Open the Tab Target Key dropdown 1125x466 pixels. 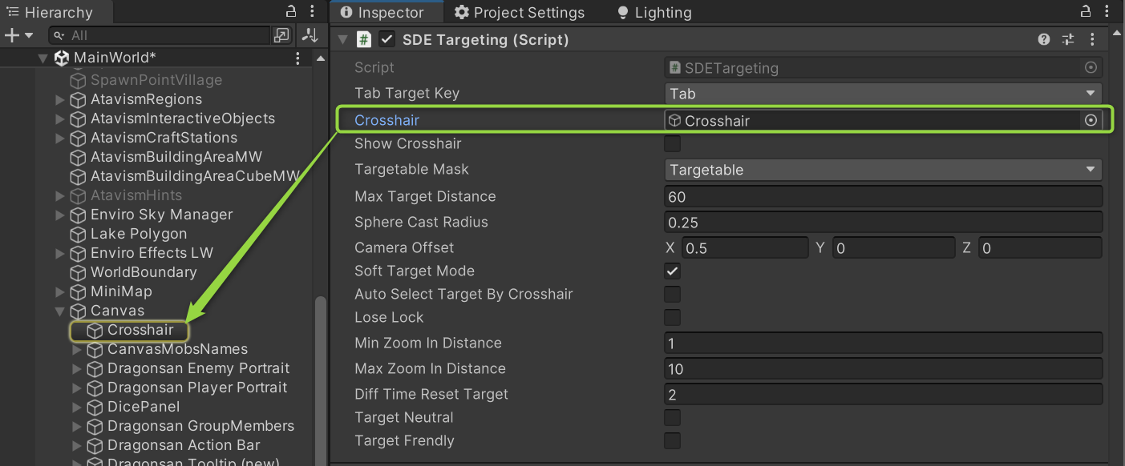tap(883, 94)
